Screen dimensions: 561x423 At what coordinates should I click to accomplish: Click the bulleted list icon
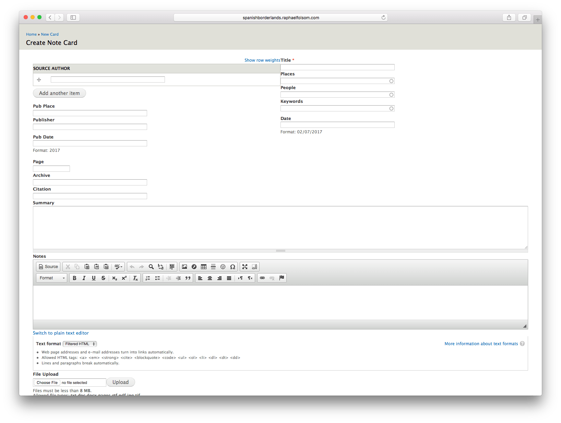pyautogui.click(x=157, y=278)
